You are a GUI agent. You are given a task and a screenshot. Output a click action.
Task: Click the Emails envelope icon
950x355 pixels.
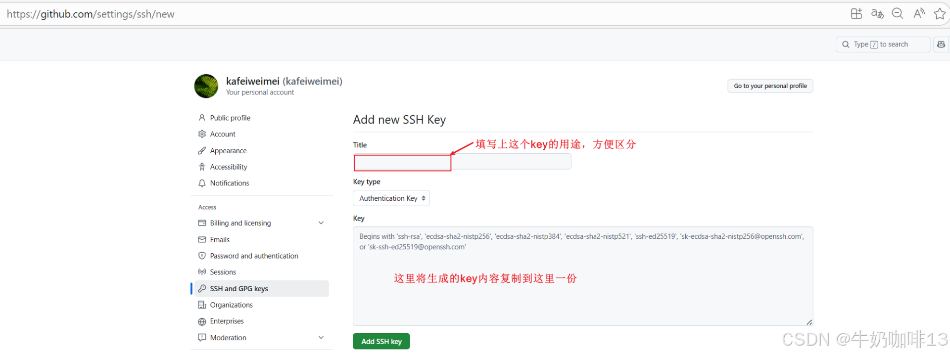(202, 240)
